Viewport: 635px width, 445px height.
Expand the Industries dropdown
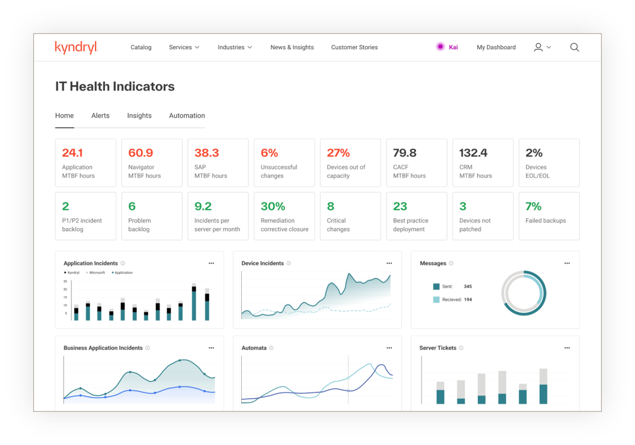[x=235, y=48]
